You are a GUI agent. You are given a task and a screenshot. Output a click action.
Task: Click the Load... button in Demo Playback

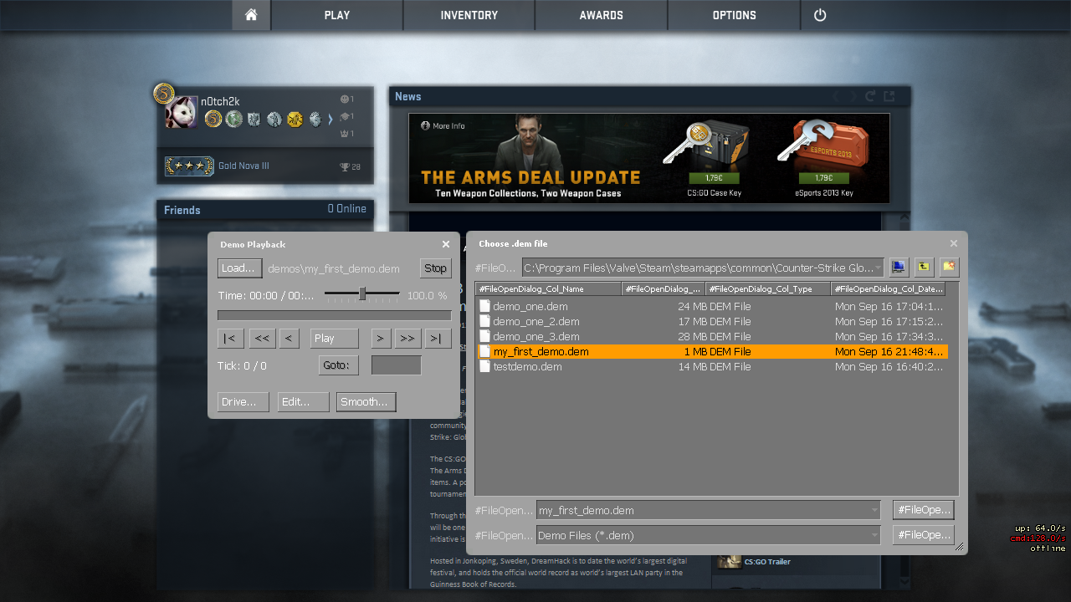(x=239, y=268)
